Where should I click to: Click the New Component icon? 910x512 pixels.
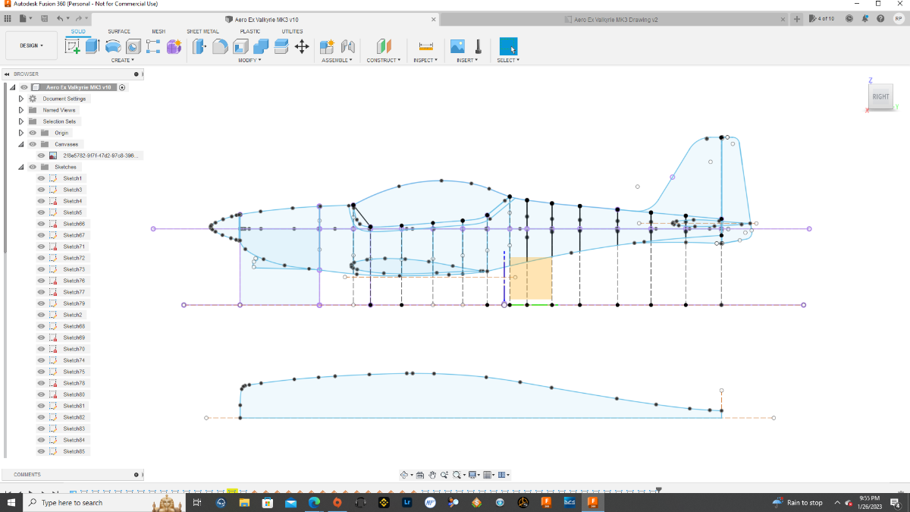tap(327, 46)
